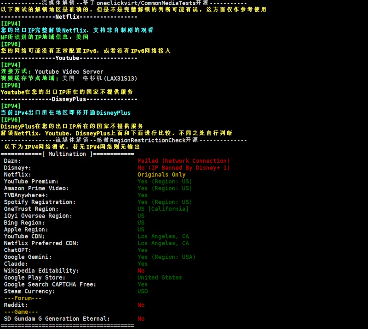Select 'NF所识别的IP地域信息：美国' line
The width and height of the screenshot is (368, 329).
click(45, 37)
